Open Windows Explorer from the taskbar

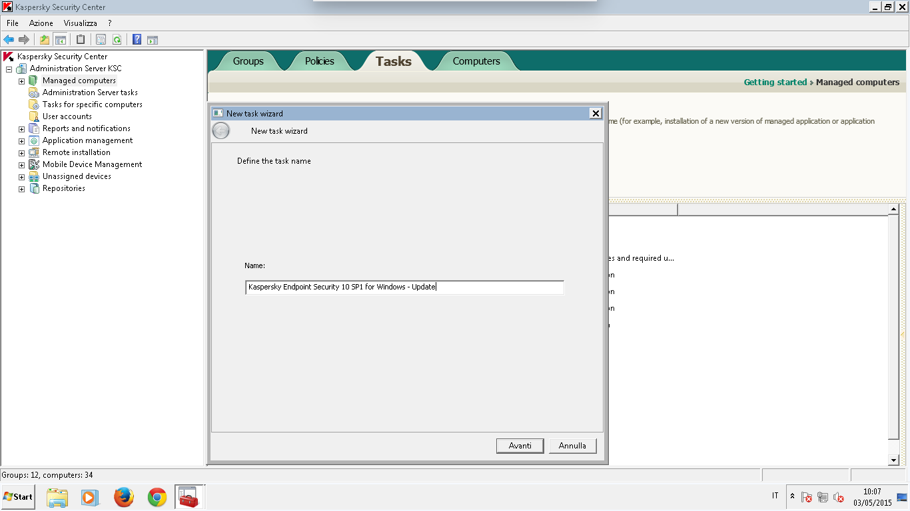pos(57,497)
